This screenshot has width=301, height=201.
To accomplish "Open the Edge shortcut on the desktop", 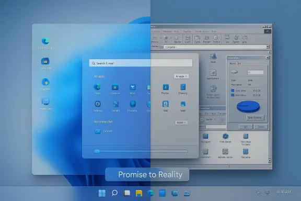I will point(45,41).
